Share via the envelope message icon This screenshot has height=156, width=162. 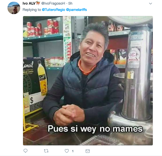coord(87,151)
